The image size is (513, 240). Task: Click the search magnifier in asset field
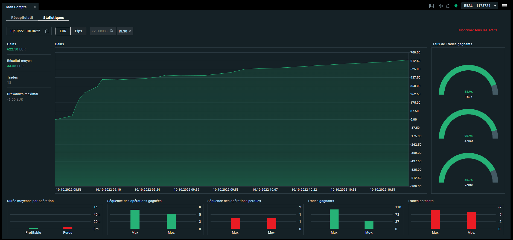pos(112,31)
